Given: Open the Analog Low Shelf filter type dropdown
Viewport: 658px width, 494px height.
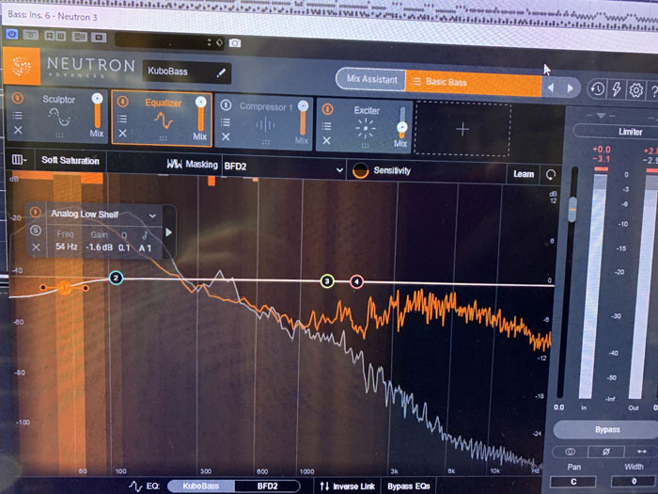Looking at the screenshot, I should [x=103, y=215].
